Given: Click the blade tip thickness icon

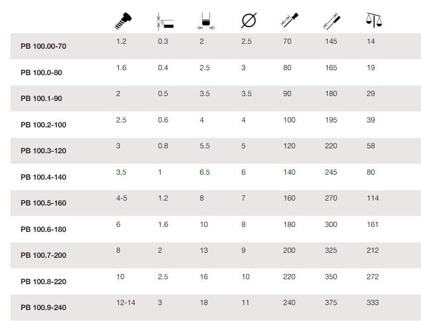Looking at the screenshot, I should (165, 21).
